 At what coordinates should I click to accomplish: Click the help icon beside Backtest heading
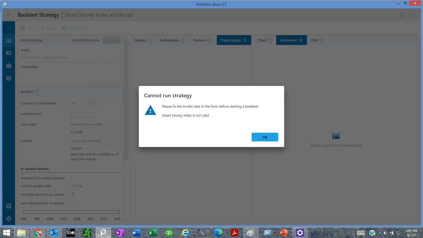37,91
